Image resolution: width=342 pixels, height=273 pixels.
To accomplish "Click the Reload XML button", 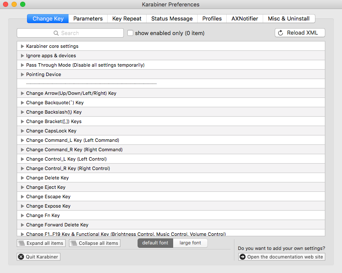I will [300, 33].
